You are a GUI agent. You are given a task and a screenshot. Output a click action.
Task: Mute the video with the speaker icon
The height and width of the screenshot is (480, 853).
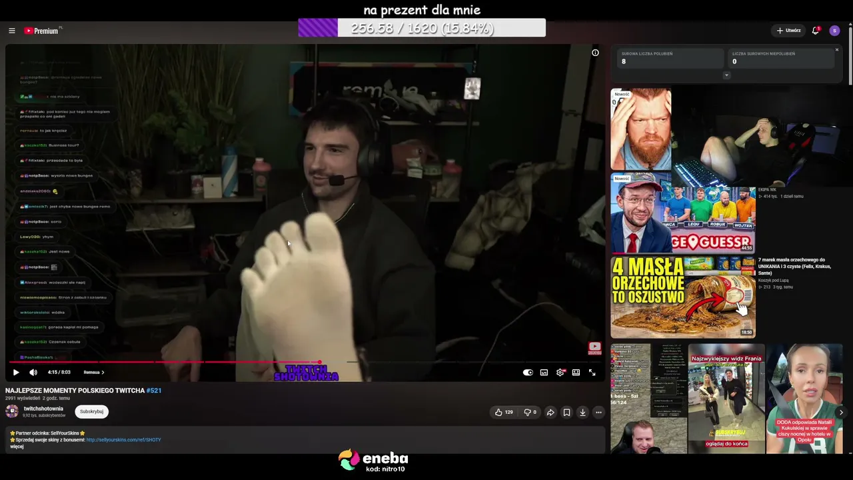point(33,372)
